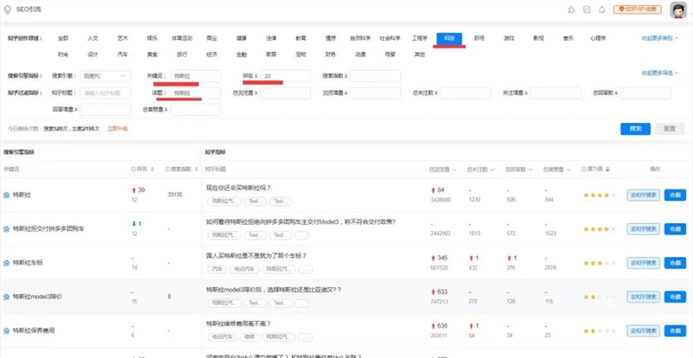Select the 汽车 category tab
This screenshot has width=693, height=358.
(x=121, y=54)
